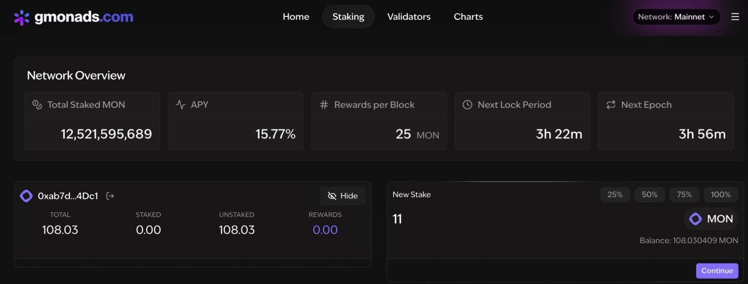748x284 pixels.
Task: Hide wallet balances with Hide toggle
Action: (342, 196)
